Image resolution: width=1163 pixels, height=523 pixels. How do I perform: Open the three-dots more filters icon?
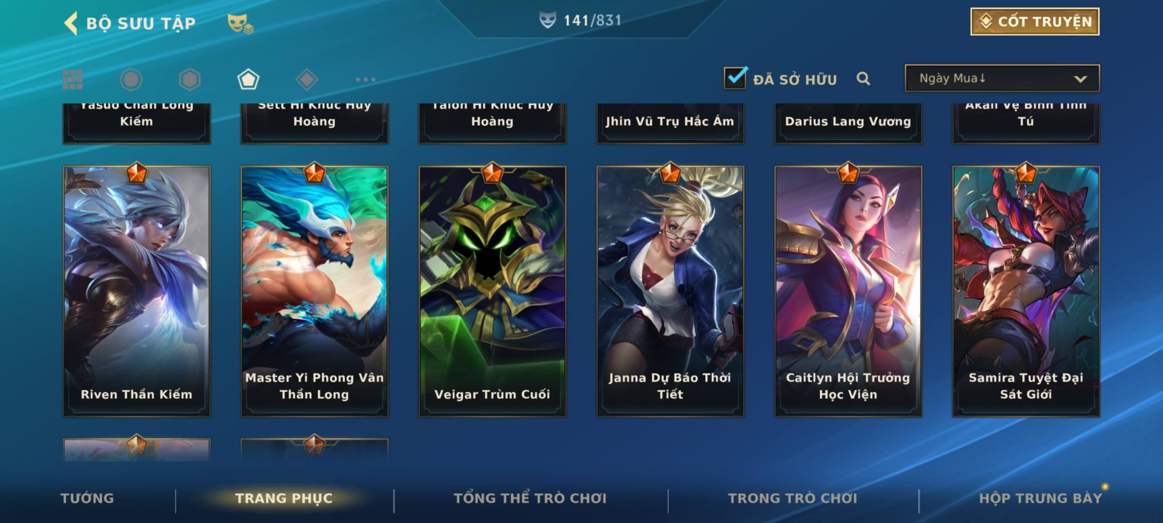click(365, 79)
